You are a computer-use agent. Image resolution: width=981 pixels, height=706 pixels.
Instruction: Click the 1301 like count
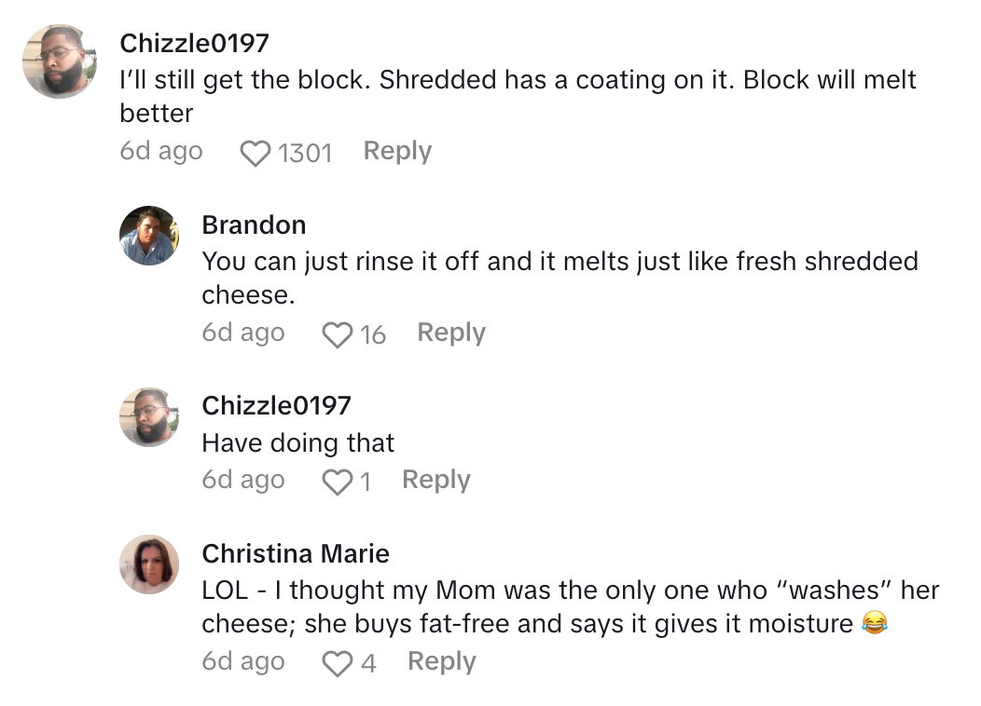[x=305, y=153]
